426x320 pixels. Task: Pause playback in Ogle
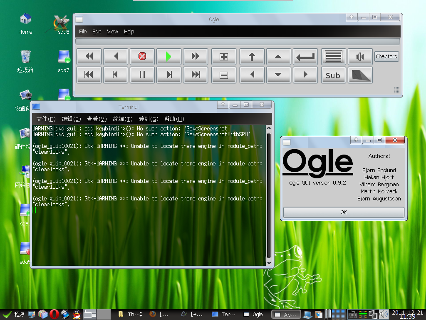(142, 75)
